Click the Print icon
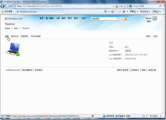Viewport: 166px width, 120px height. coord(124,11)
